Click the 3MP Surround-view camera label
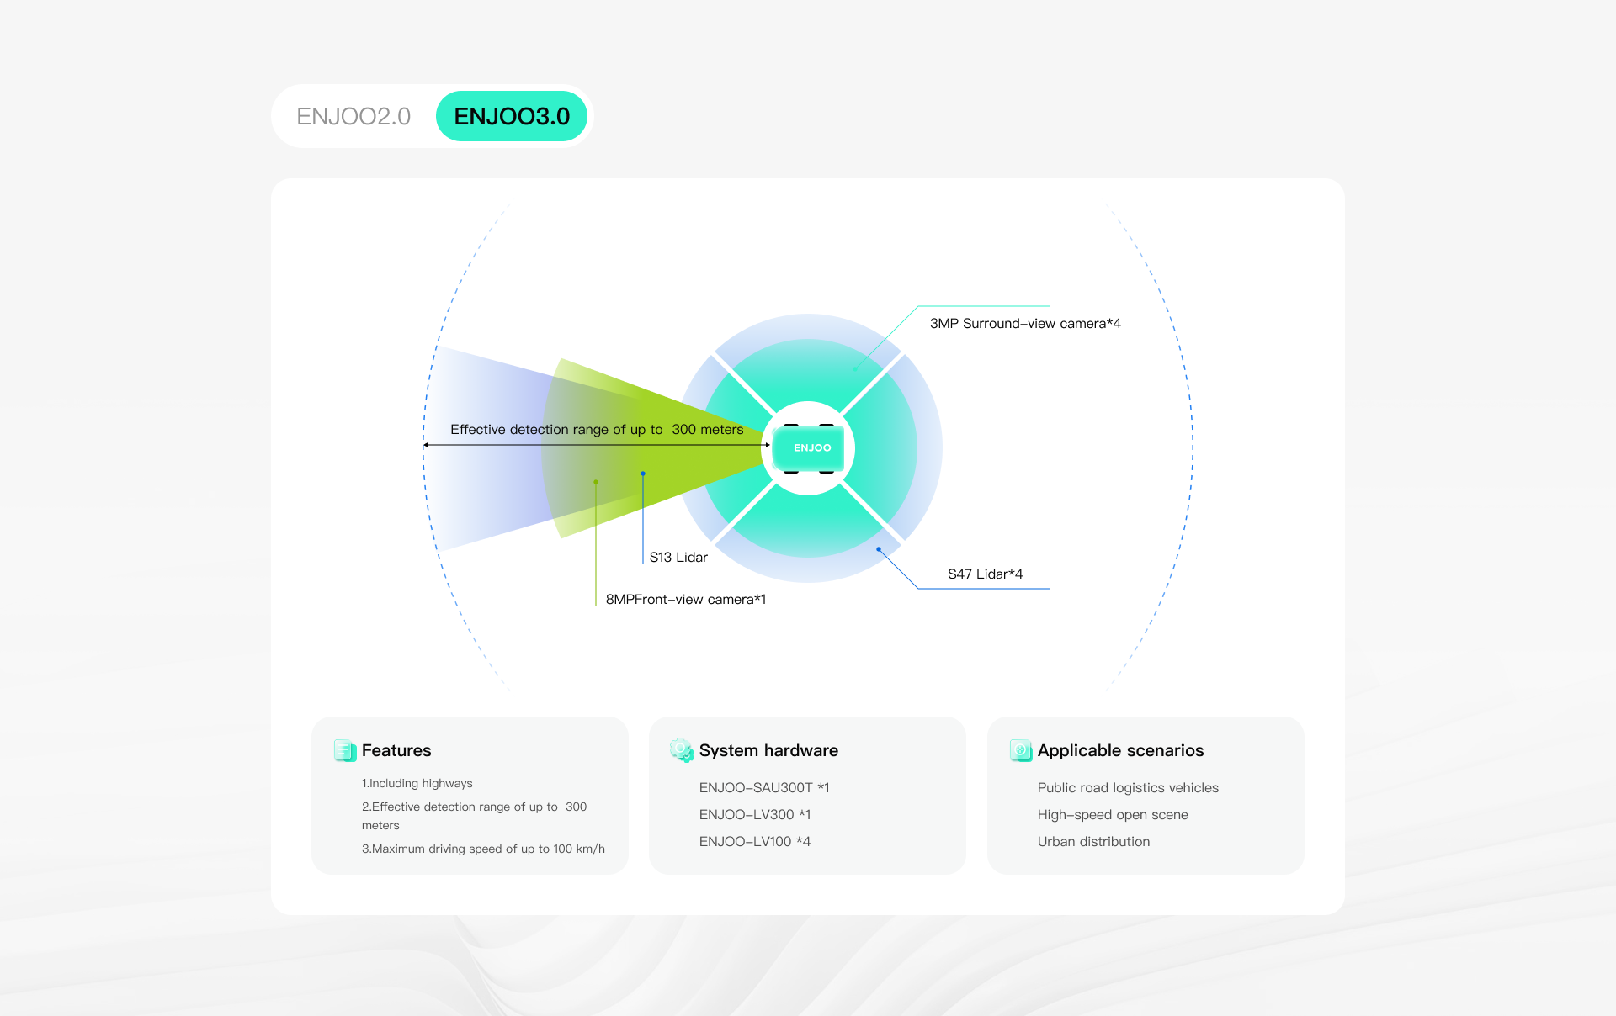Viewport: 1616px width, 1016px height. point(1025,324)
